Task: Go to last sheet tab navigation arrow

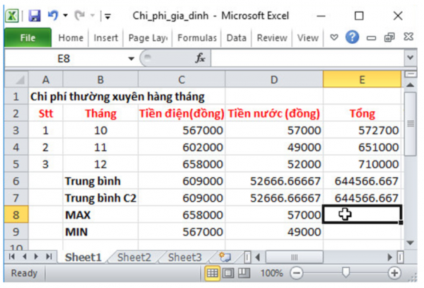Action: click(49, 257)
